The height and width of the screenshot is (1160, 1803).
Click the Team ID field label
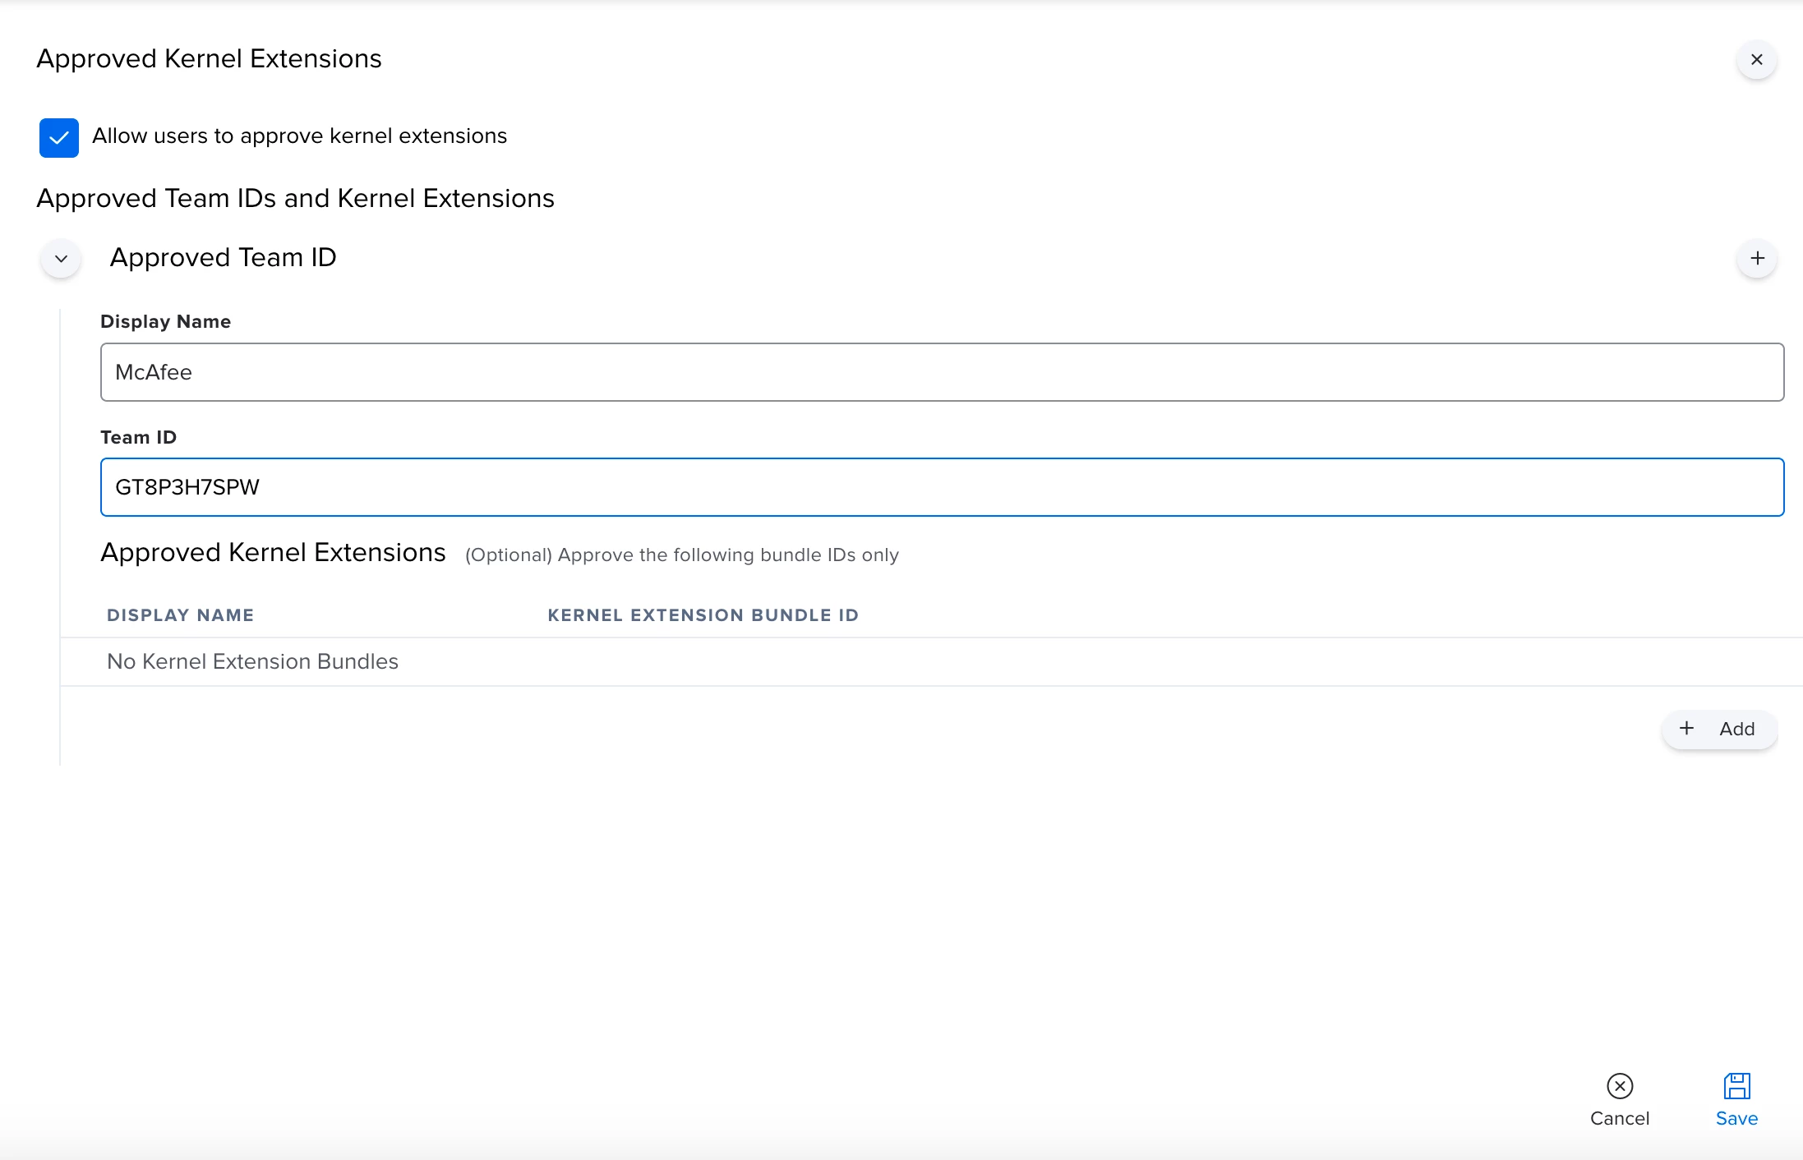tap(138, 437)
